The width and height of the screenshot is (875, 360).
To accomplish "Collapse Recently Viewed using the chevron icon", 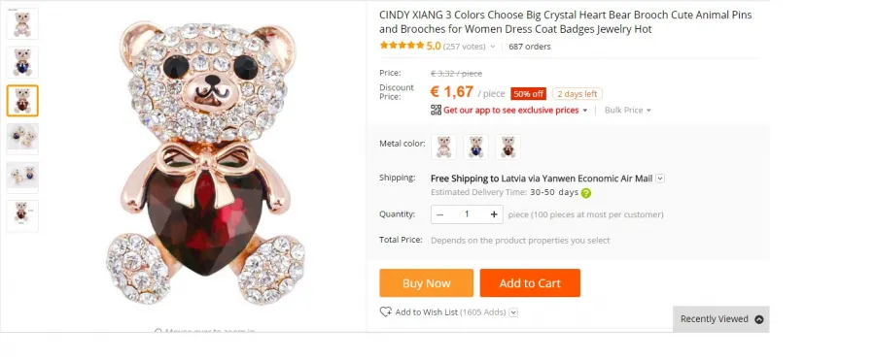I will tap(759, 319).
